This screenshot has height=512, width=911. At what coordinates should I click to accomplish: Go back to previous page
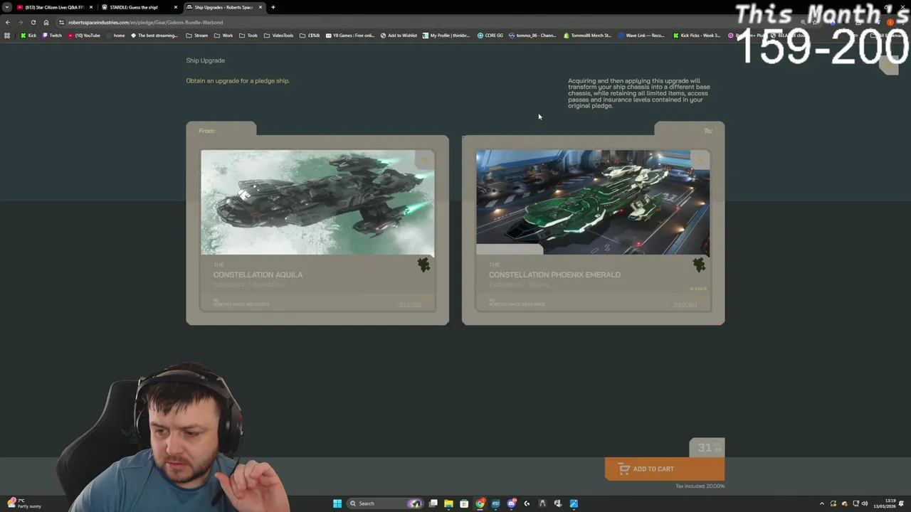point(8,22)
